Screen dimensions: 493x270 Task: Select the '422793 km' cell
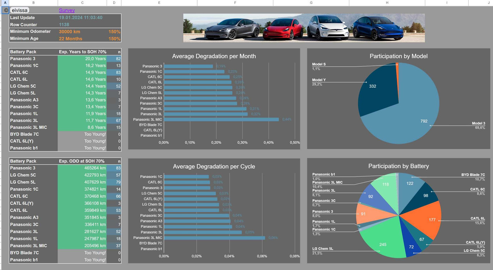[x=82, y=175]
